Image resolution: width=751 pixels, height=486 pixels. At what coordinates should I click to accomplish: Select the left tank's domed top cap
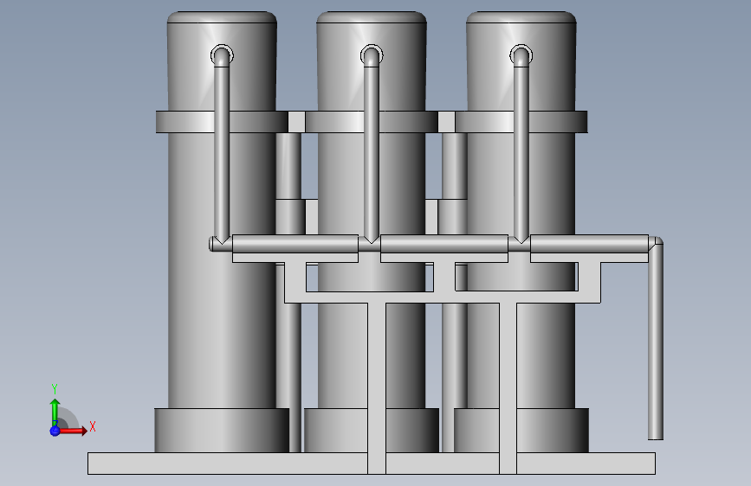coord(222,17)
